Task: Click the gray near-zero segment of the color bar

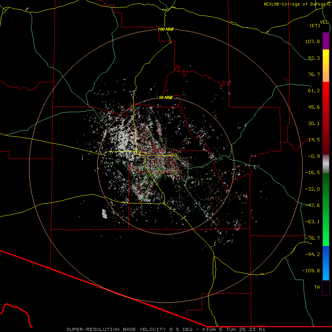Action: tap(326, 164)
